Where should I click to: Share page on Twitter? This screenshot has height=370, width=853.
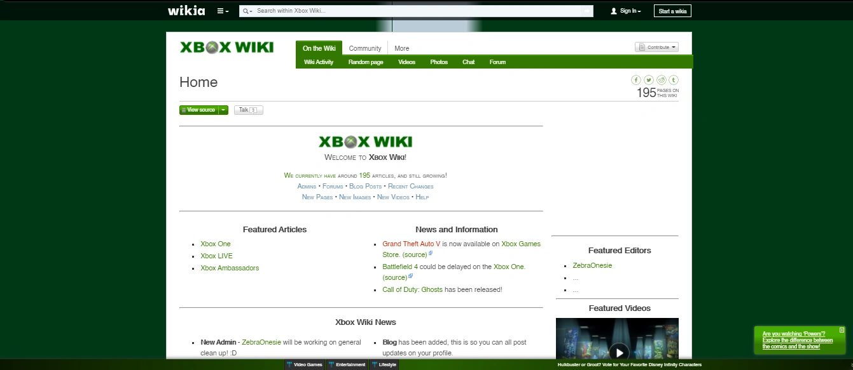[648, 79]
